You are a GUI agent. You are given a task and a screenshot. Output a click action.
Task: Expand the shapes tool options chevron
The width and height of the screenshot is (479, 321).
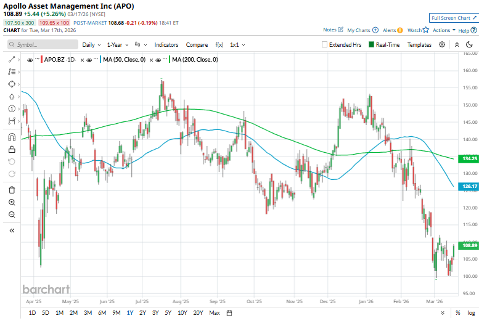click(18, 84)
